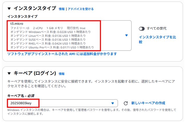Click the キーペア名 - 必須 field label

coord(21,96)
